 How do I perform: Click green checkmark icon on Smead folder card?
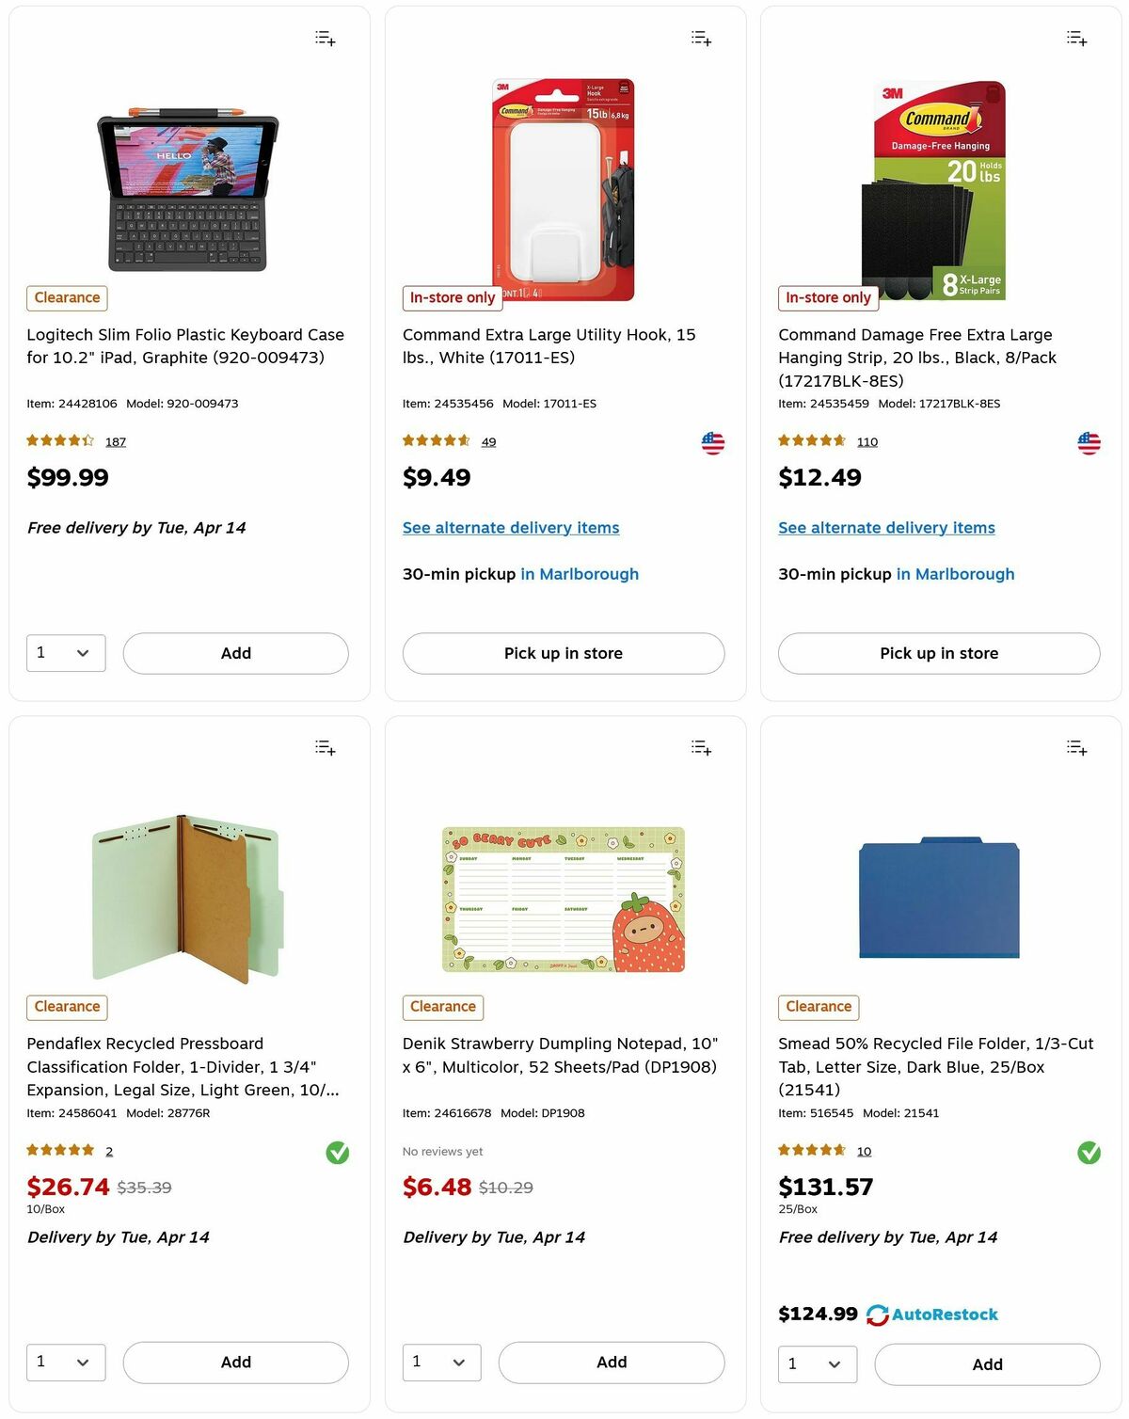tap(1089, 1152)
